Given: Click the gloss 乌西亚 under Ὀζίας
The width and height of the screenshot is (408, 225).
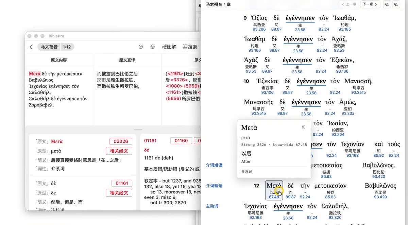Looking at the screenshot, I should pos(259,25).
